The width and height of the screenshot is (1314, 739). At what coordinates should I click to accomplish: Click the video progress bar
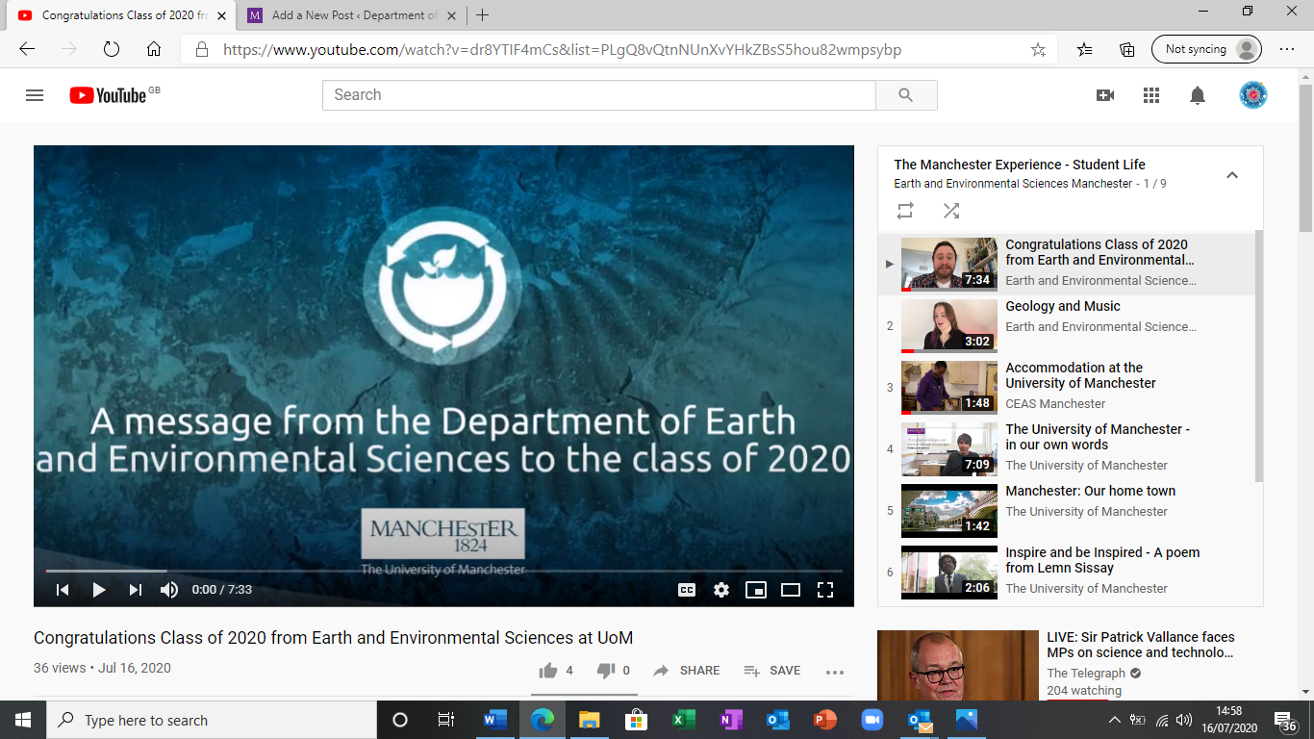click(443, 571)
